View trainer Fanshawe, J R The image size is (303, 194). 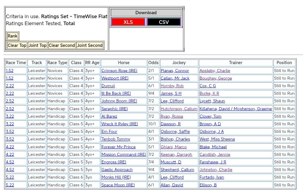pos(213,162)
